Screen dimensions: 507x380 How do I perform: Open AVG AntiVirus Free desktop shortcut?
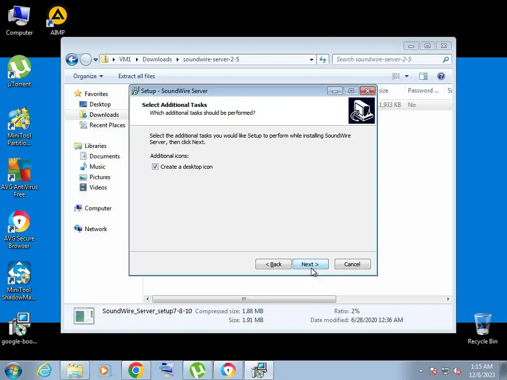pos(19,178)
